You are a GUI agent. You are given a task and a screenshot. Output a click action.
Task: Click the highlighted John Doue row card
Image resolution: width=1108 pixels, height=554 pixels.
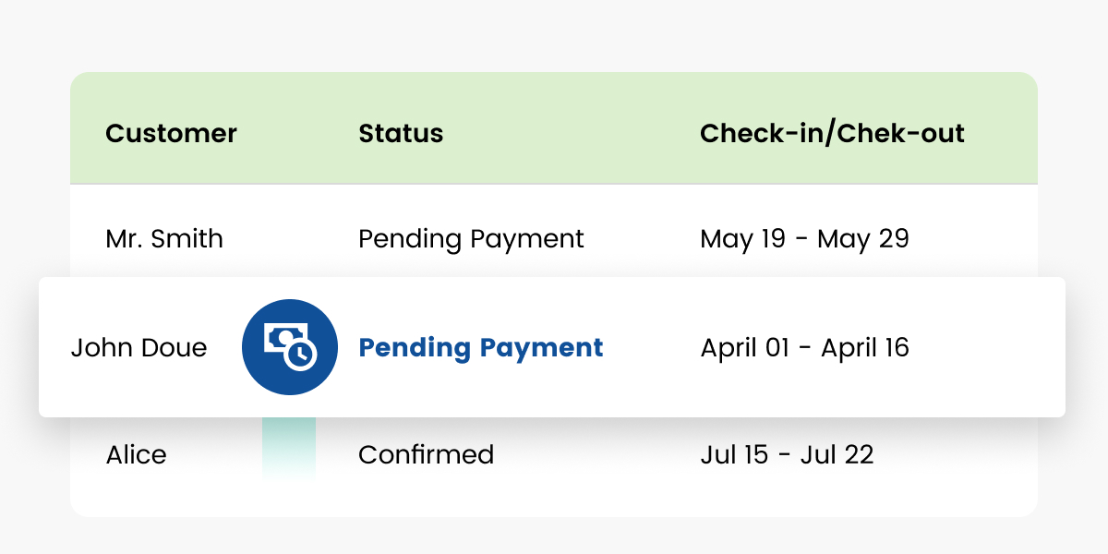click(552, 347)
